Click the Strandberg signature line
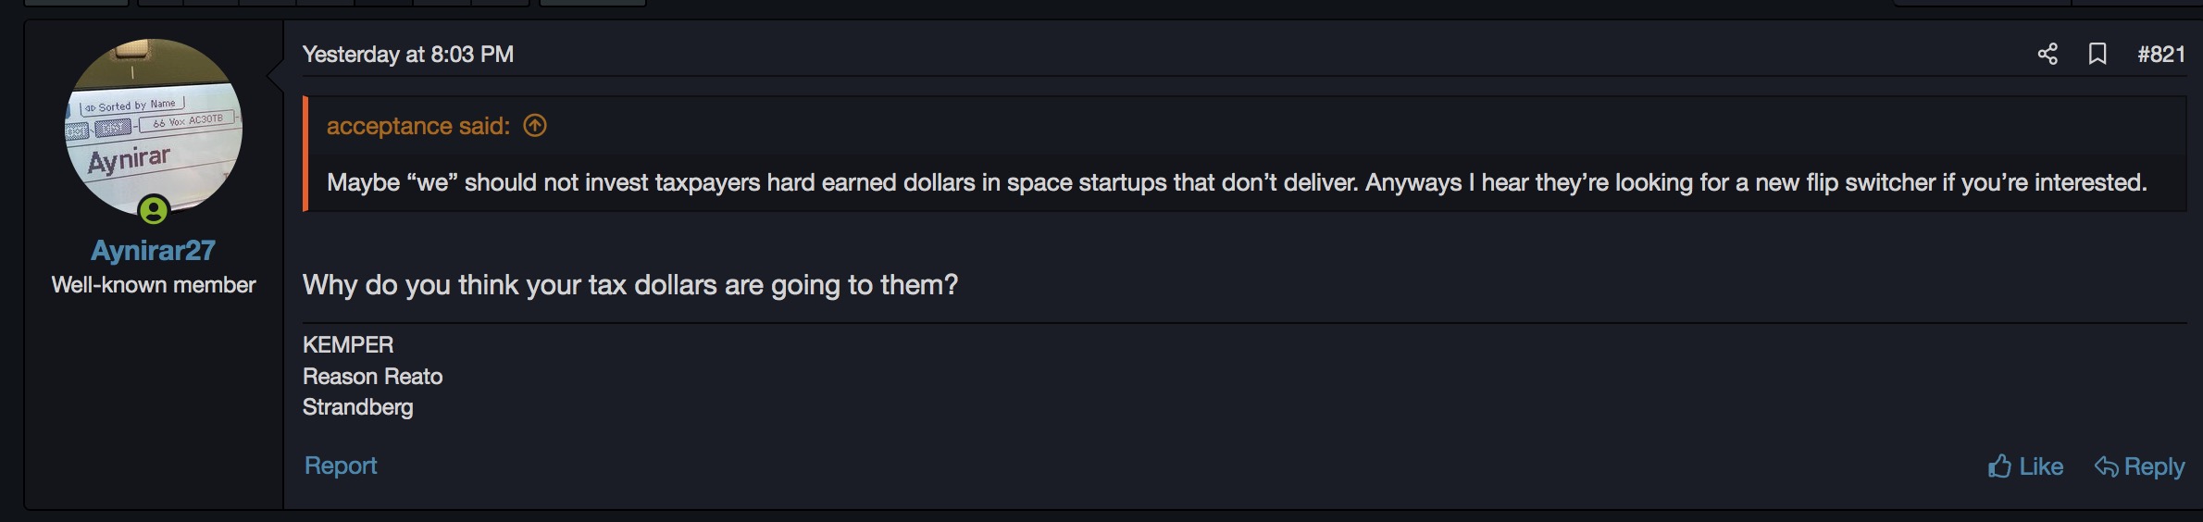The height and width of the screenshot is (522, 2203). (357, 407)
